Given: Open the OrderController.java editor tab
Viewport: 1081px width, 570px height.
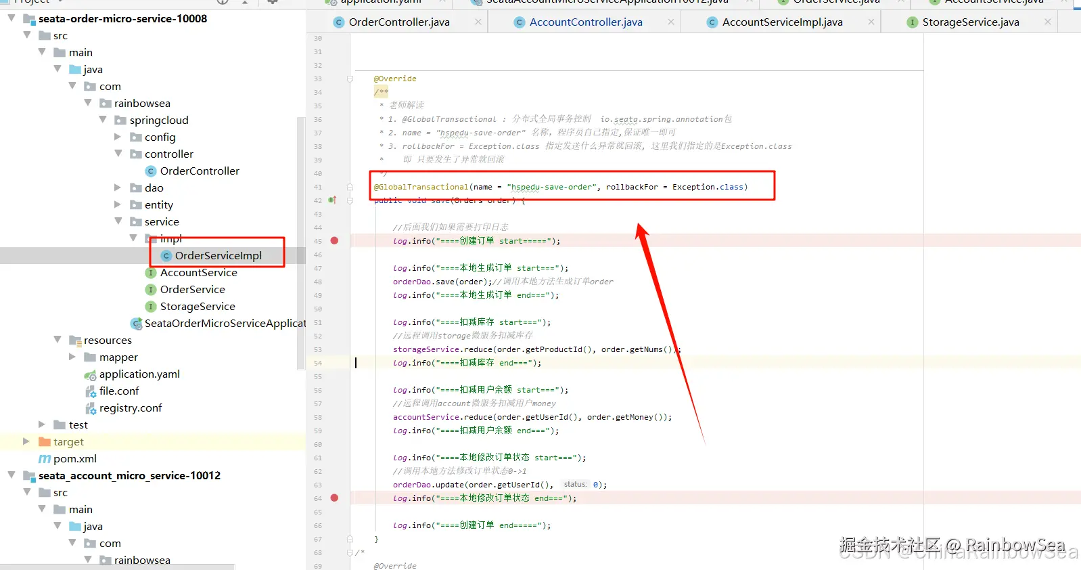Looking at the screenshot, I should [x=399, y=22].
